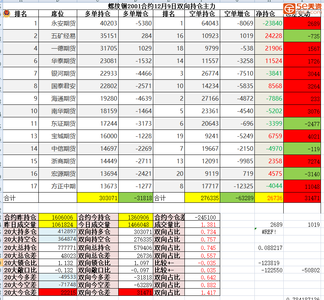Viewport: 324px width, 300px height.
Task: Click the yellow total cell 303071
Action: [x=97, y=198]
